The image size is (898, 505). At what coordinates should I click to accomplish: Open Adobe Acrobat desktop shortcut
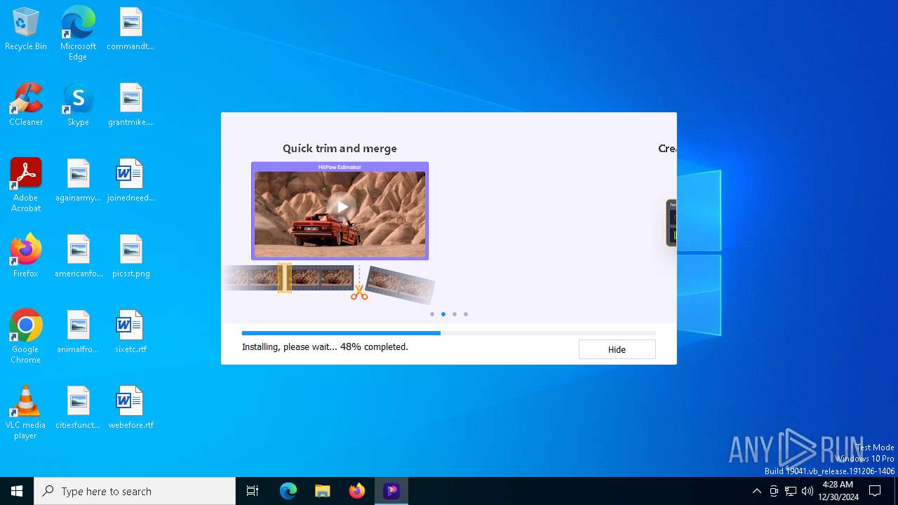click(26, 185)
